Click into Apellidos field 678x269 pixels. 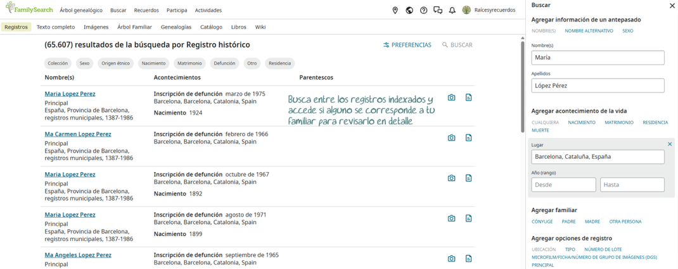pos(598,85)
